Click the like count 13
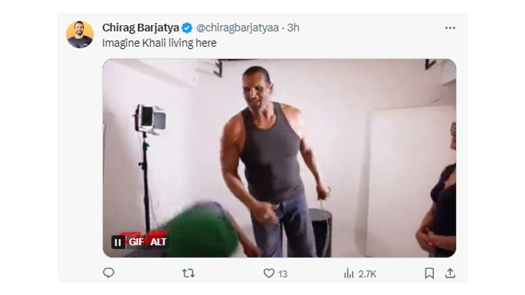 click(x=283, y=274)
